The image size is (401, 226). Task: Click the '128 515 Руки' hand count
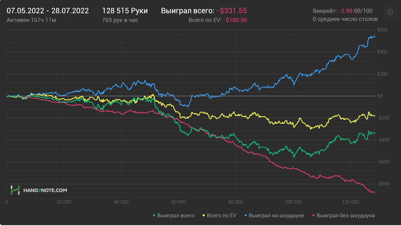pos(125,11)
